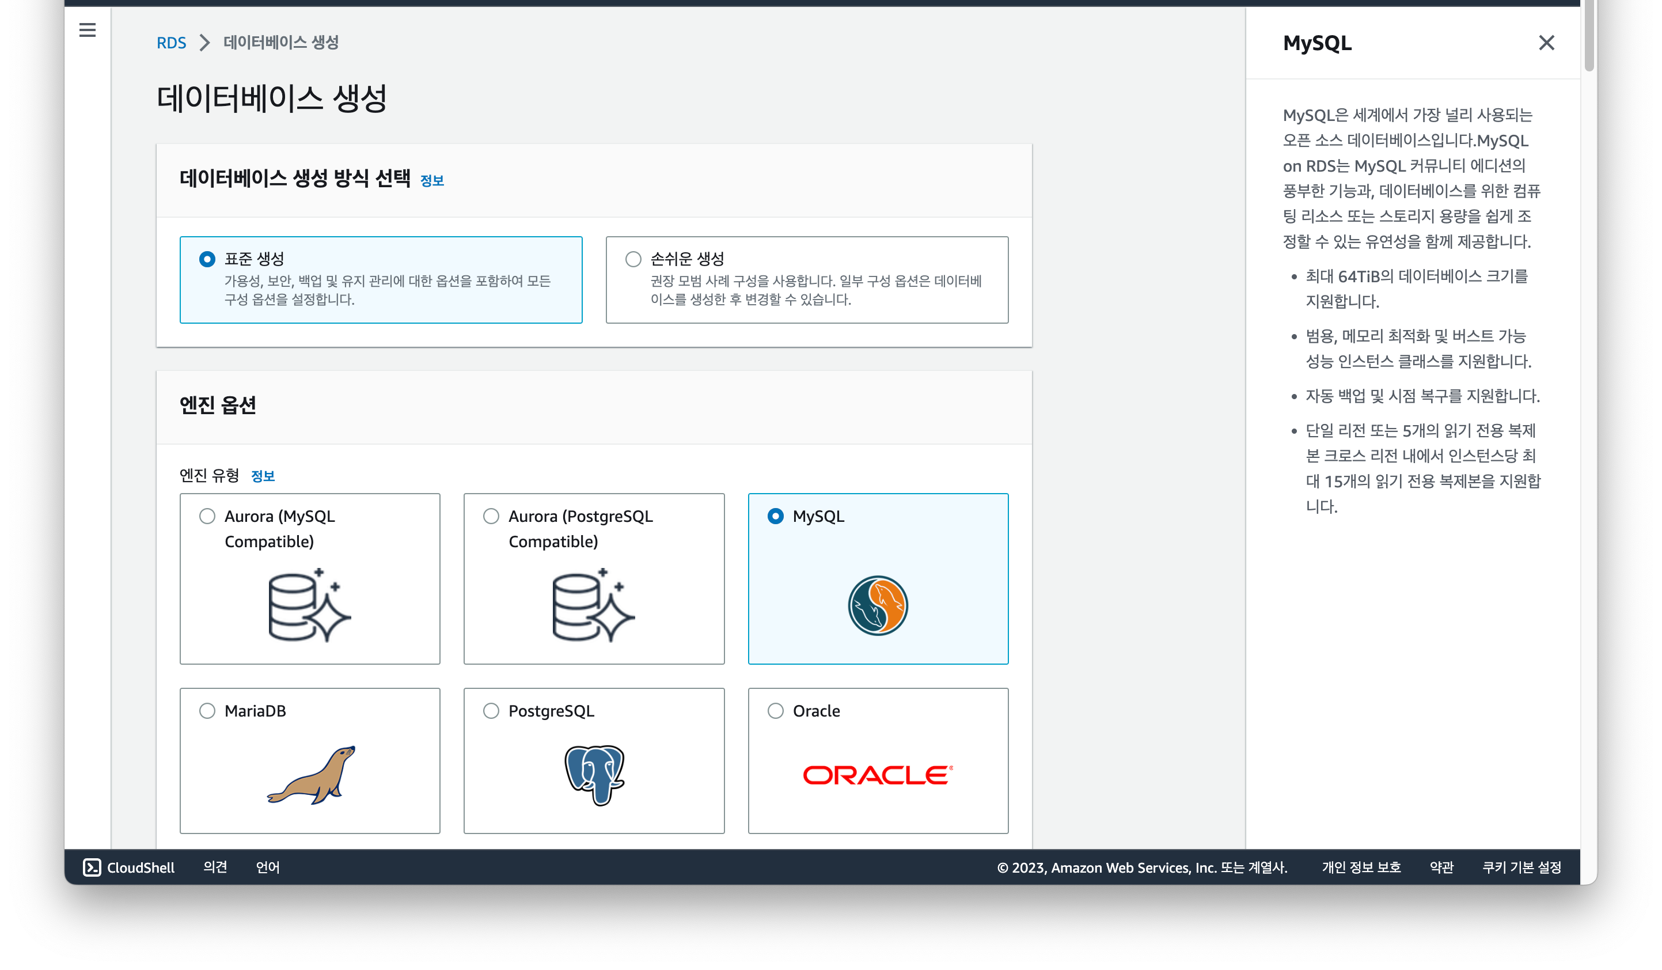
Task: Go to RDS breadcrumb link
Action: pos(171,43)
